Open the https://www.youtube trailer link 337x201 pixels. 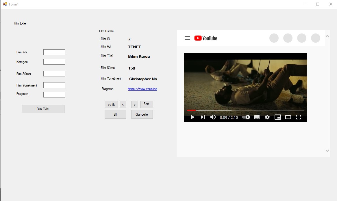[142, 89]
